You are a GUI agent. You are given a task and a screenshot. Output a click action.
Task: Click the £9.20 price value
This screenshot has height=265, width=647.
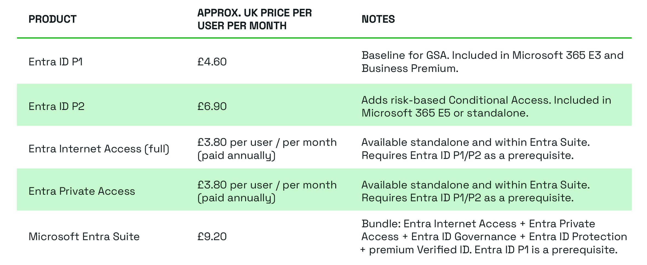pos(212,237)
